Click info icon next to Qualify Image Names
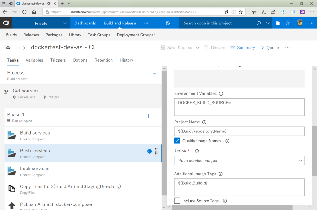 227,141
